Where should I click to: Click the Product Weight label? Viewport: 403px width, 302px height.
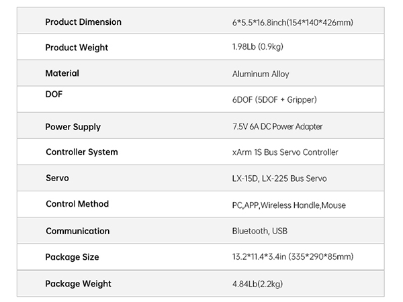pyautogui.click(x=77, y=48)
